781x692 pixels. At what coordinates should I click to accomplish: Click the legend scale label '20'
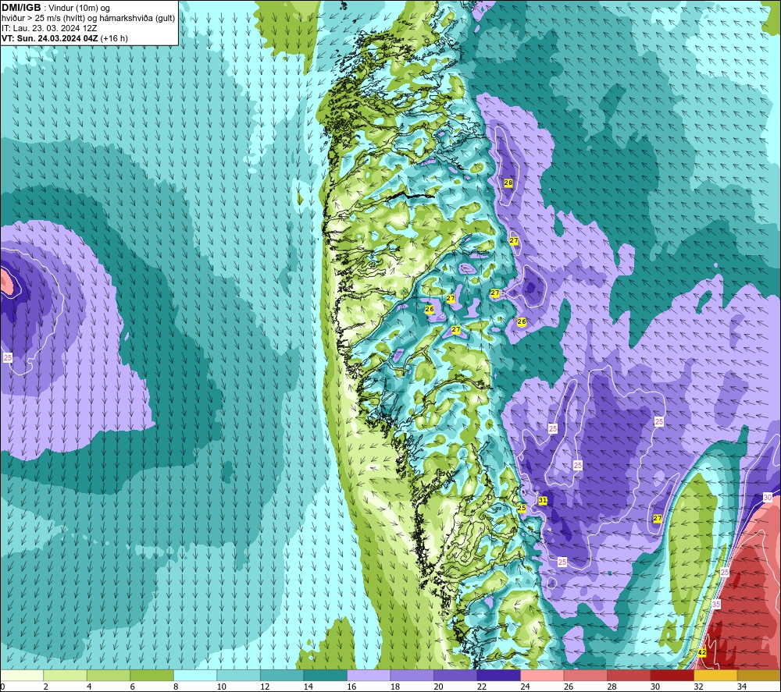click(x=438, y=687)
